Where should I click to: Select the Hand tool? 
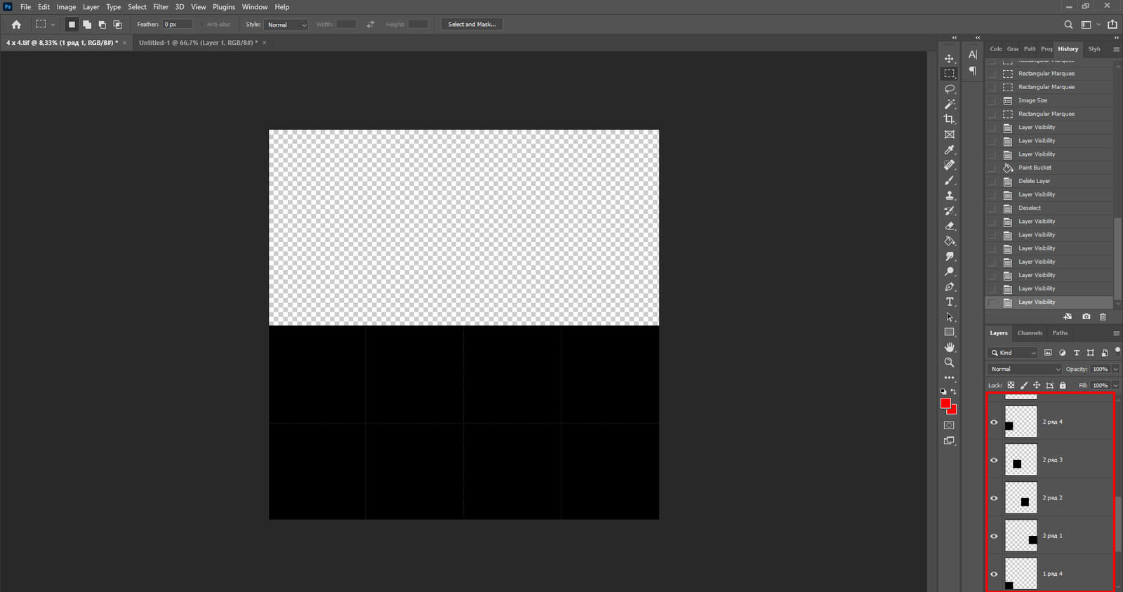949,347
